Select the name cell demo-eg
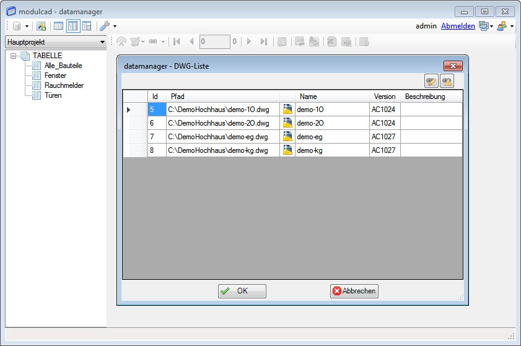 [x=332, y=136]
